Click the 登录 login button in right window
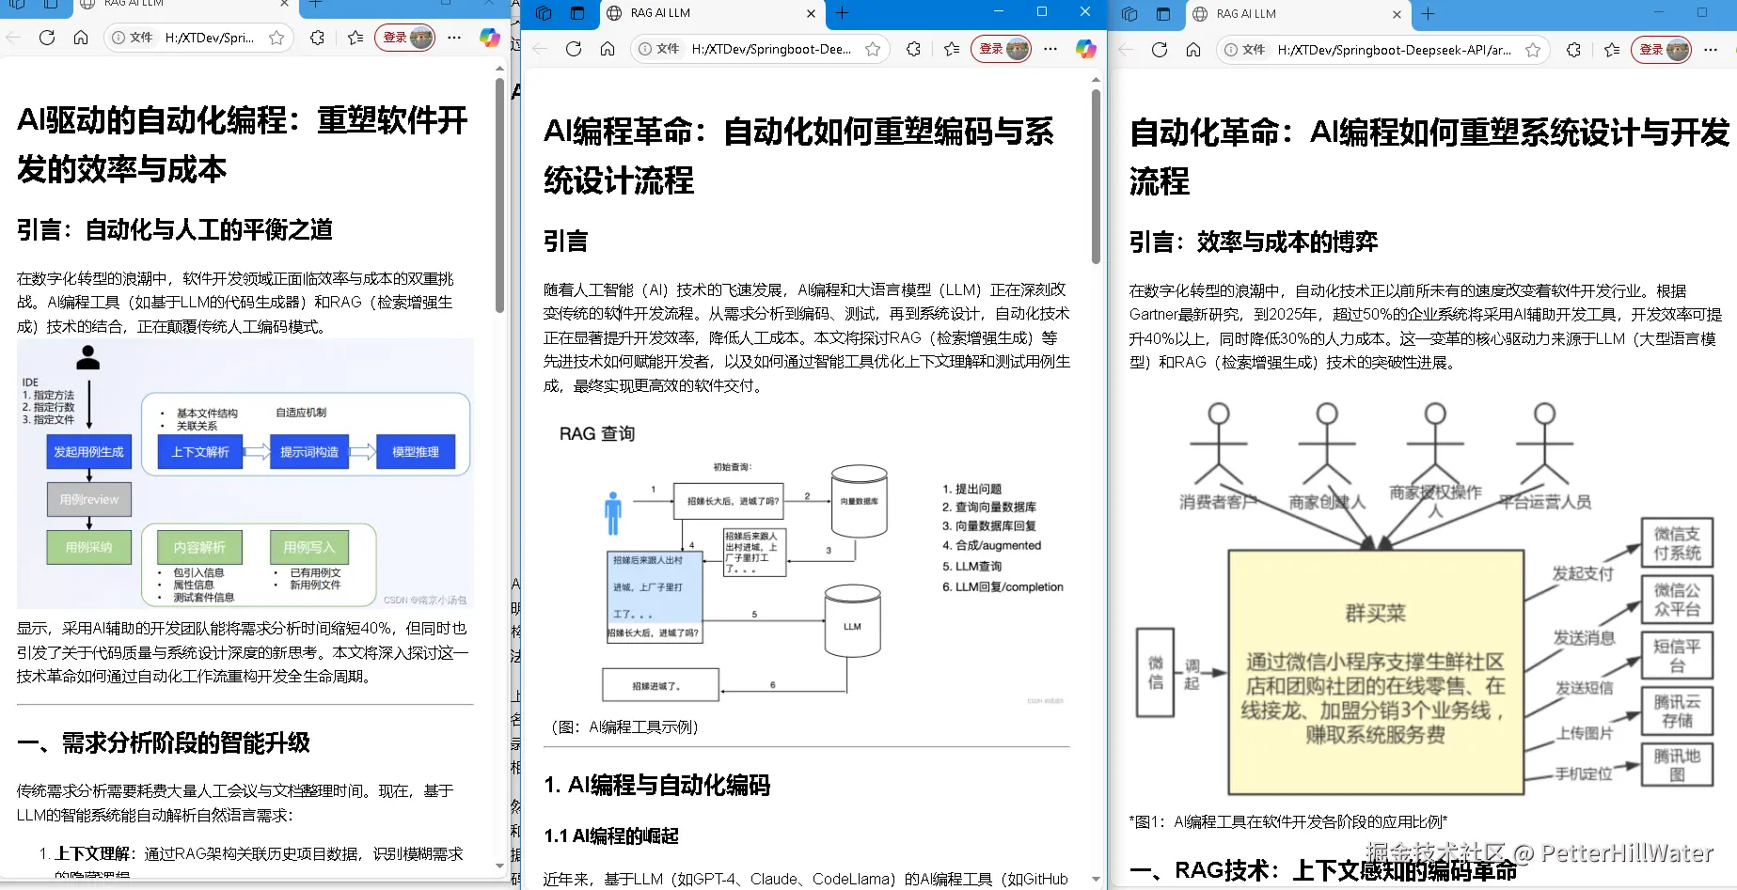Screen dimensions: 1737x890 point(1662,50)
